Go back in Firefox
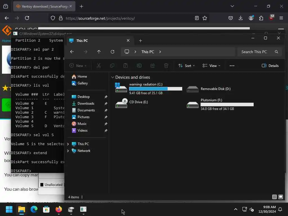 click(7, 18)
